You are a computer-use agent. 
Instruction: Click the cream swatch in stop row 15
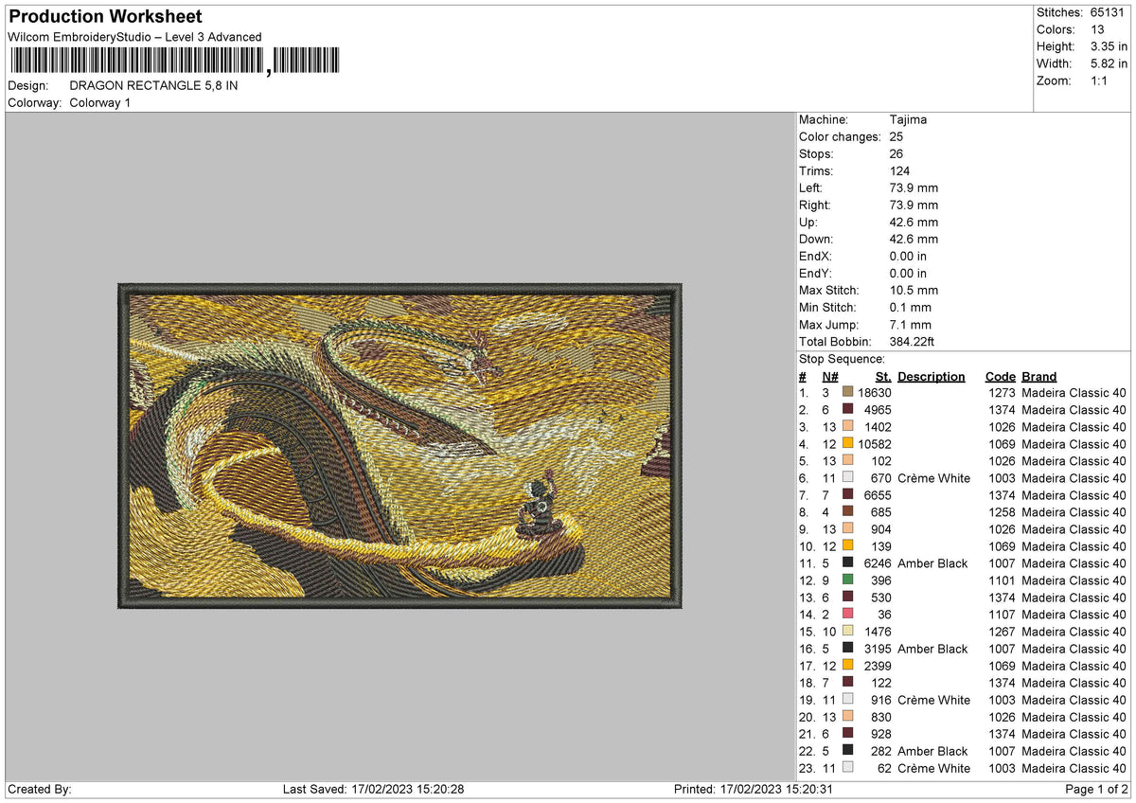pos(847,631)
